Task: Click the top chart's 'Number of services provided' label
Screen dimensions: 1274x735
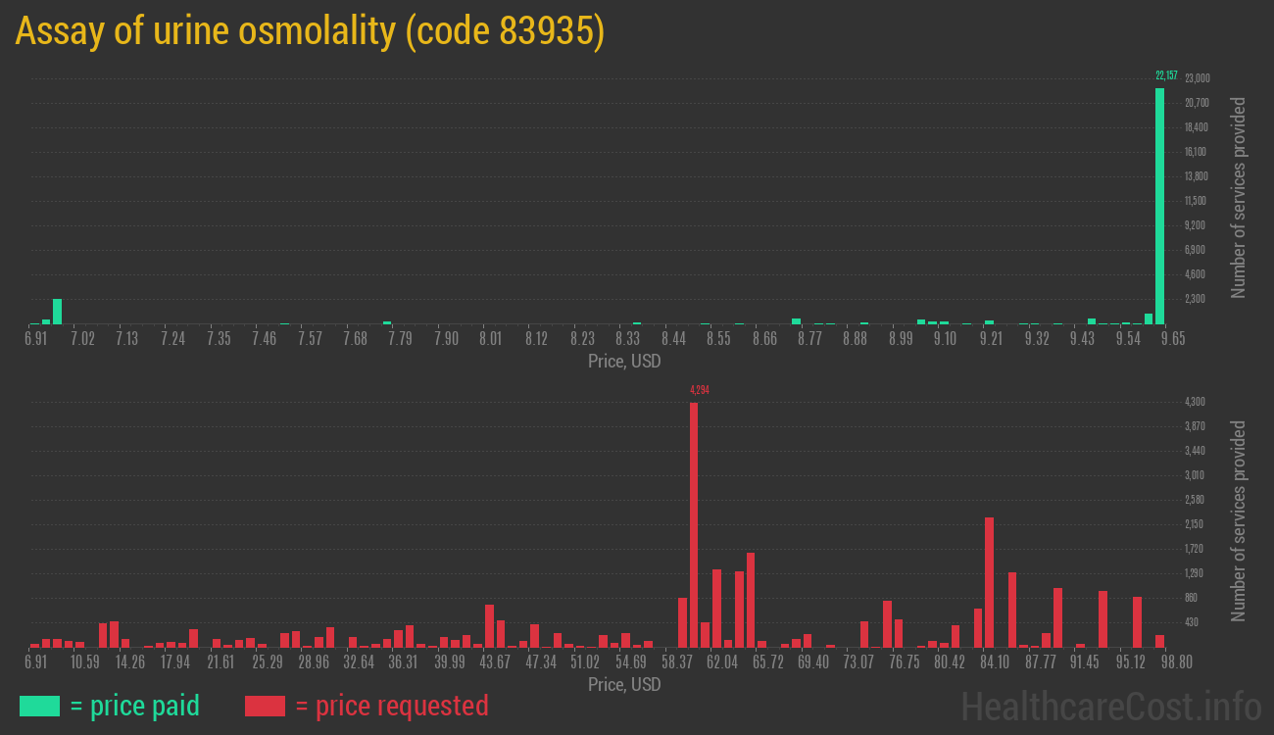Action: [x=1239, y=197]
